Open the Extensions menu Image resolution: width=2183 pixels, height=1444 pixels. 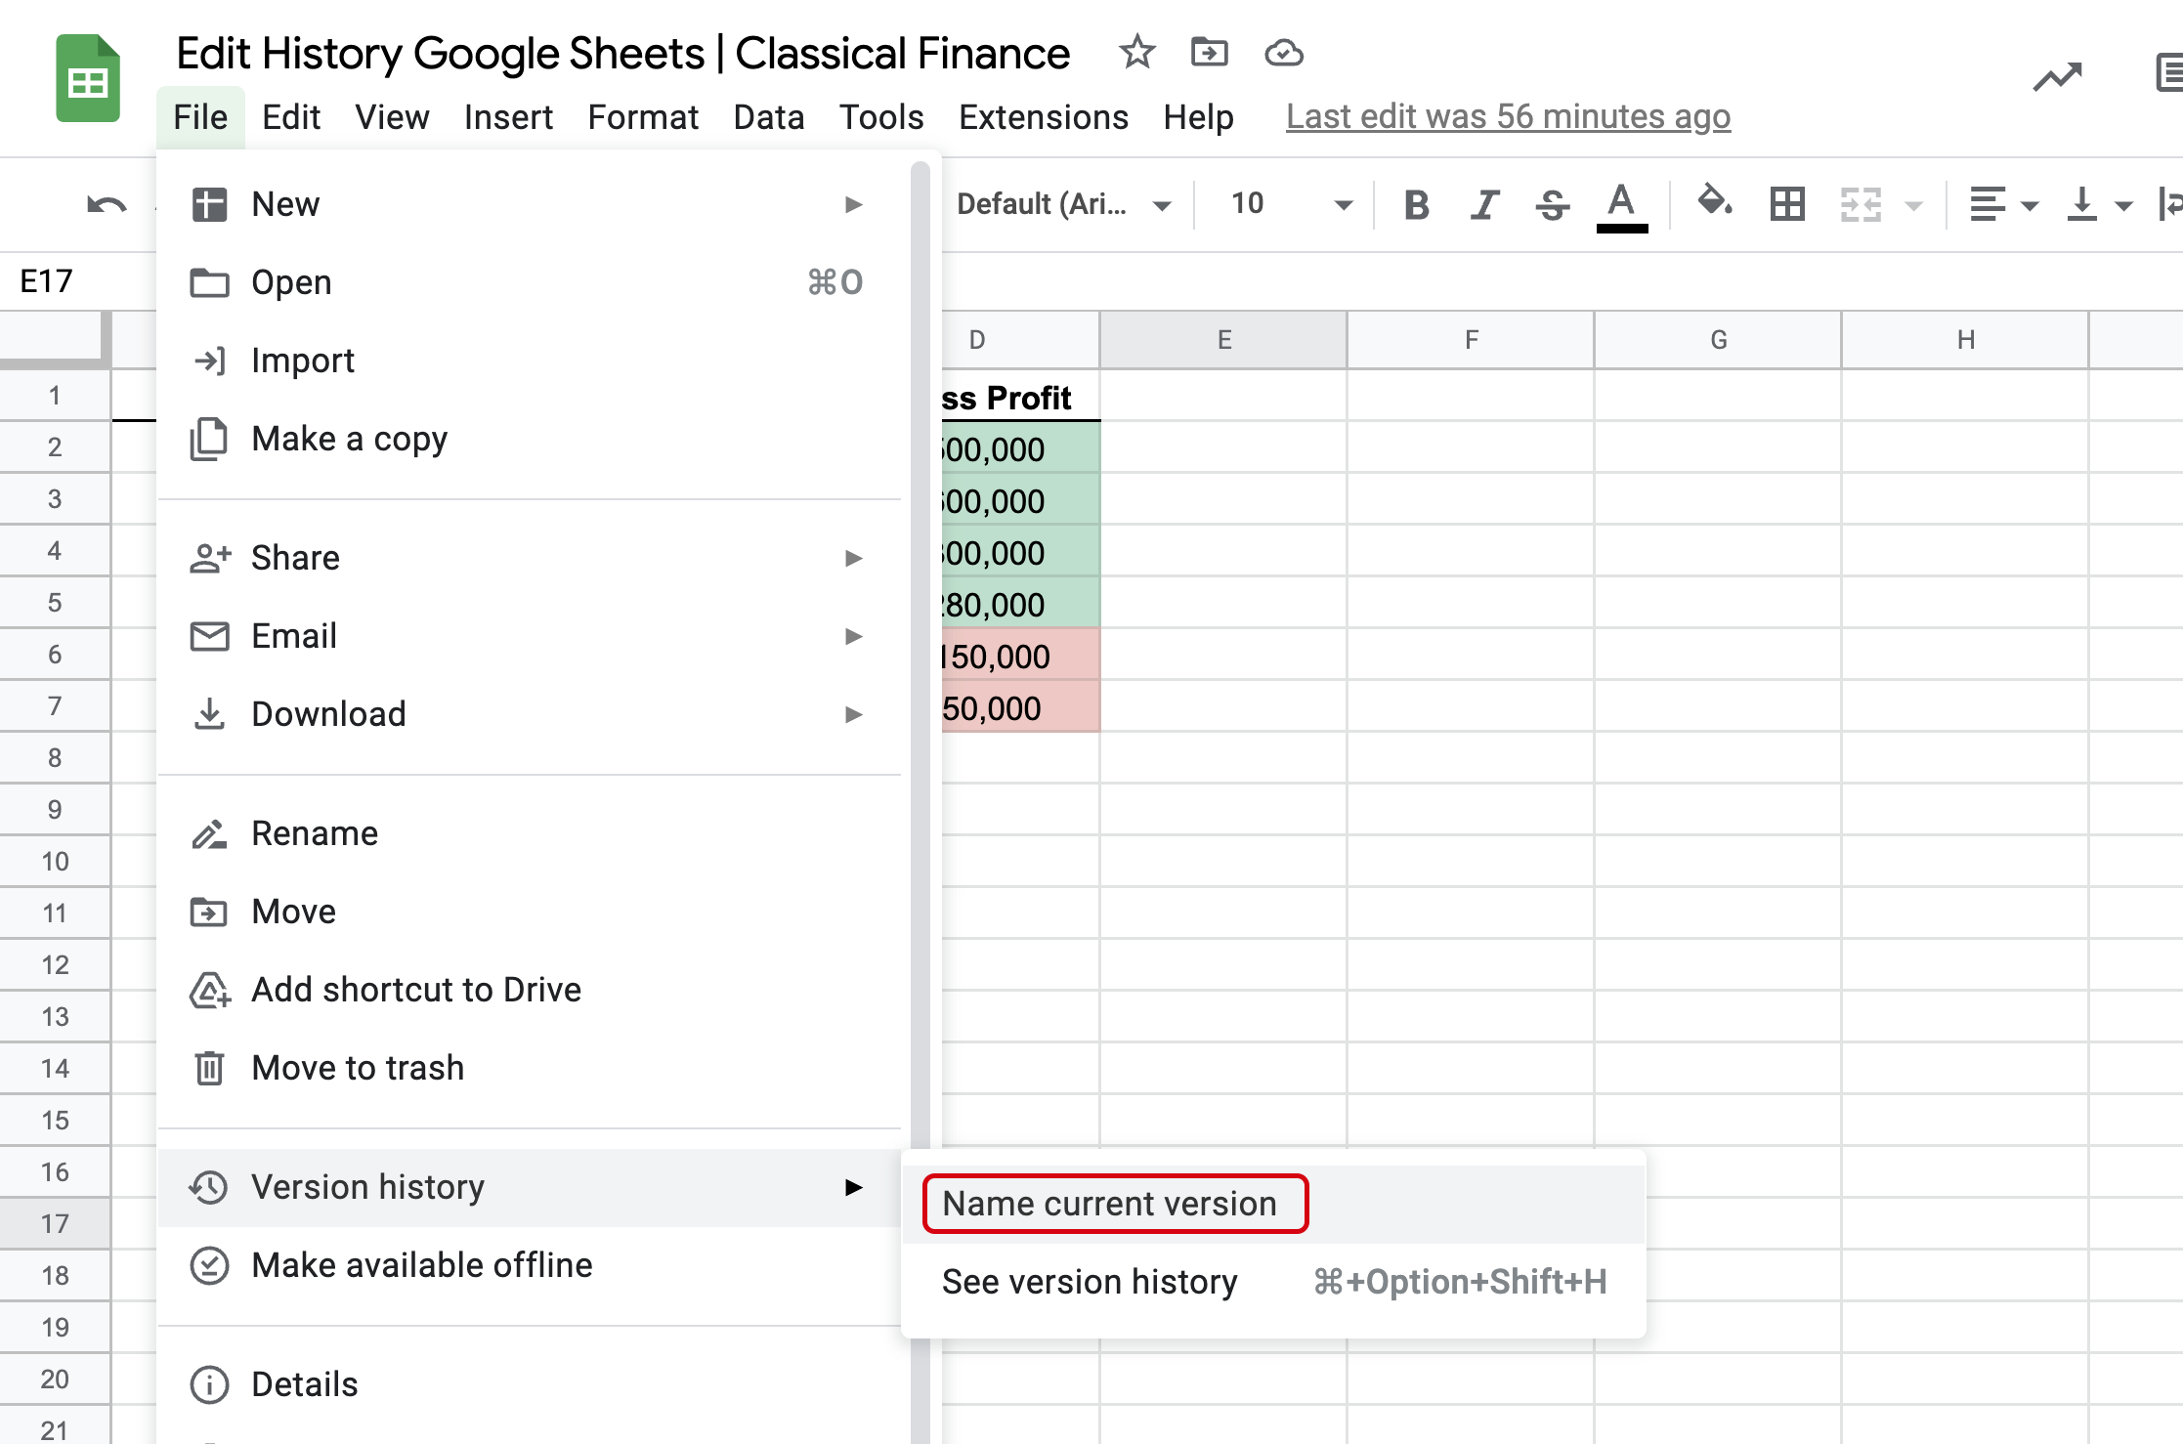[x=1043, y=116]
